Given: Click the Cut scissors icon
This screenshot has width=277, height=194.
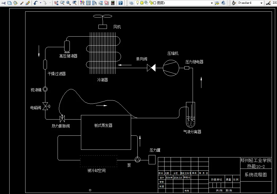Looking at the screenshot, I should (3, 3).
